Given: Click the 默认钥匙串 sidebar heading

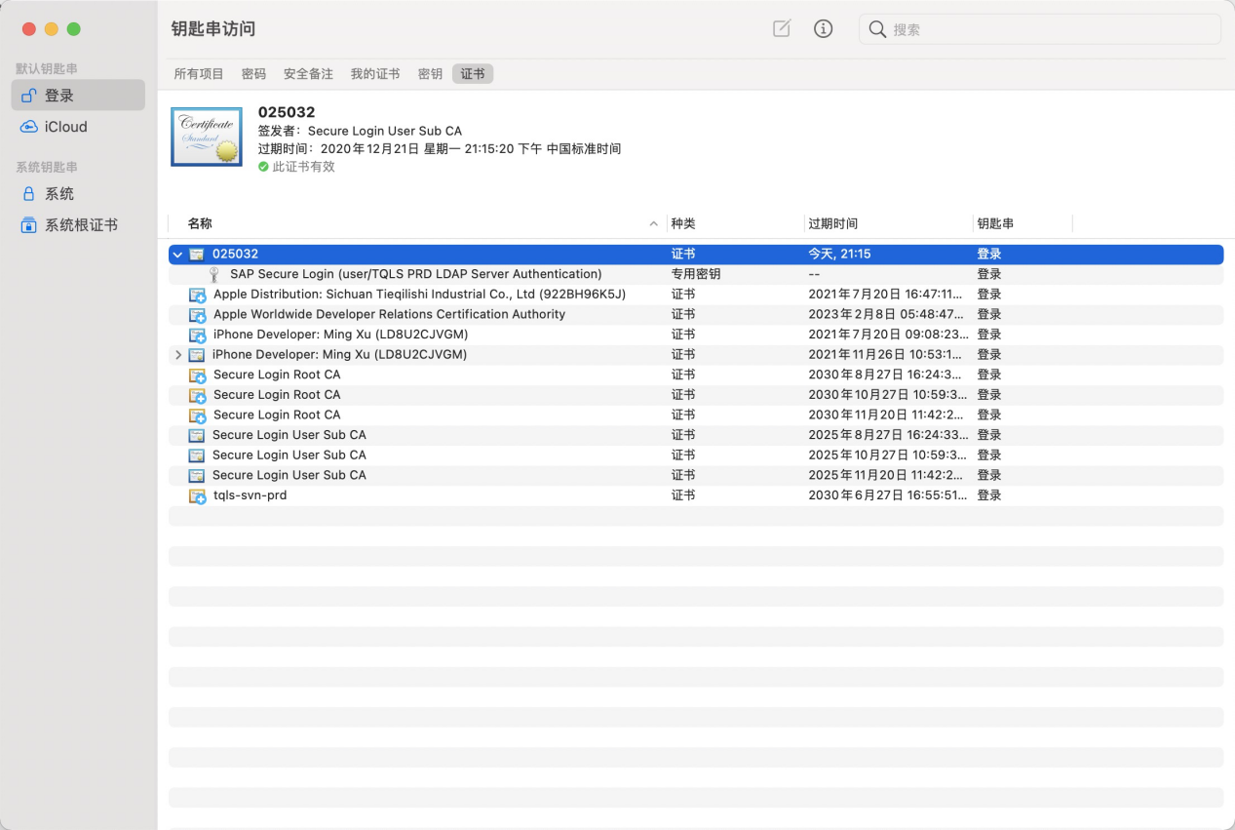Looking at the screenshot, I should click(x=47, y=69).
